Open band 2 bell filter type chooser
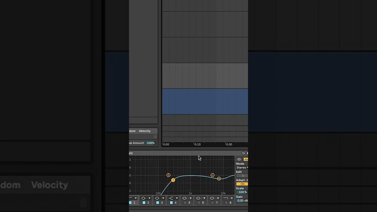This screenshot has height=212, width=377. (146, 198)
